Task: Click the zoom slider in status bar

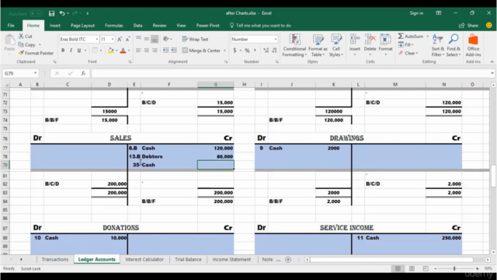Action: pos(454,268)
